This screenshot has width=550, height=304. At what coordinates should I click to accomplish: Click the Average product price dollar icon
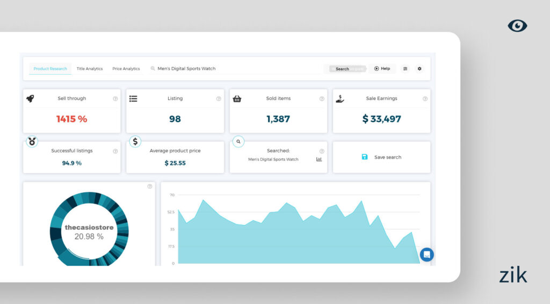click(x=135, y=142)
